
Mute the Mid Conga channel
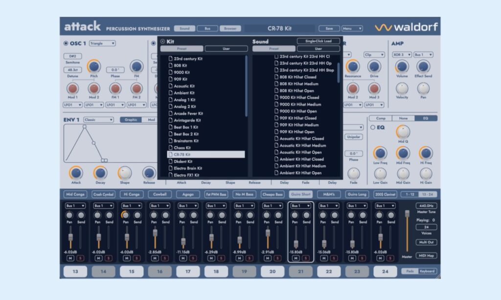(x=70, y=258)
